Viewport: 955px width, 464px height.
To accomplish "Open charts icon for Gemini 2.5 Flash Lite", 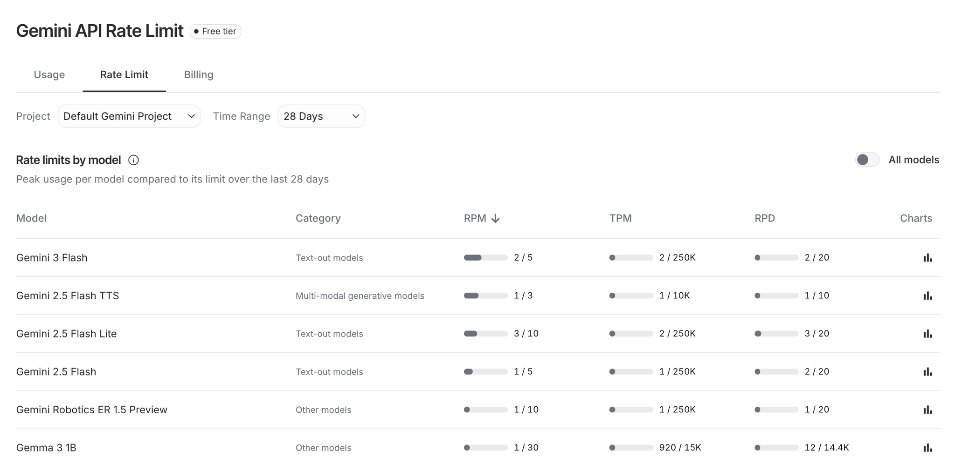I will 927,334.
